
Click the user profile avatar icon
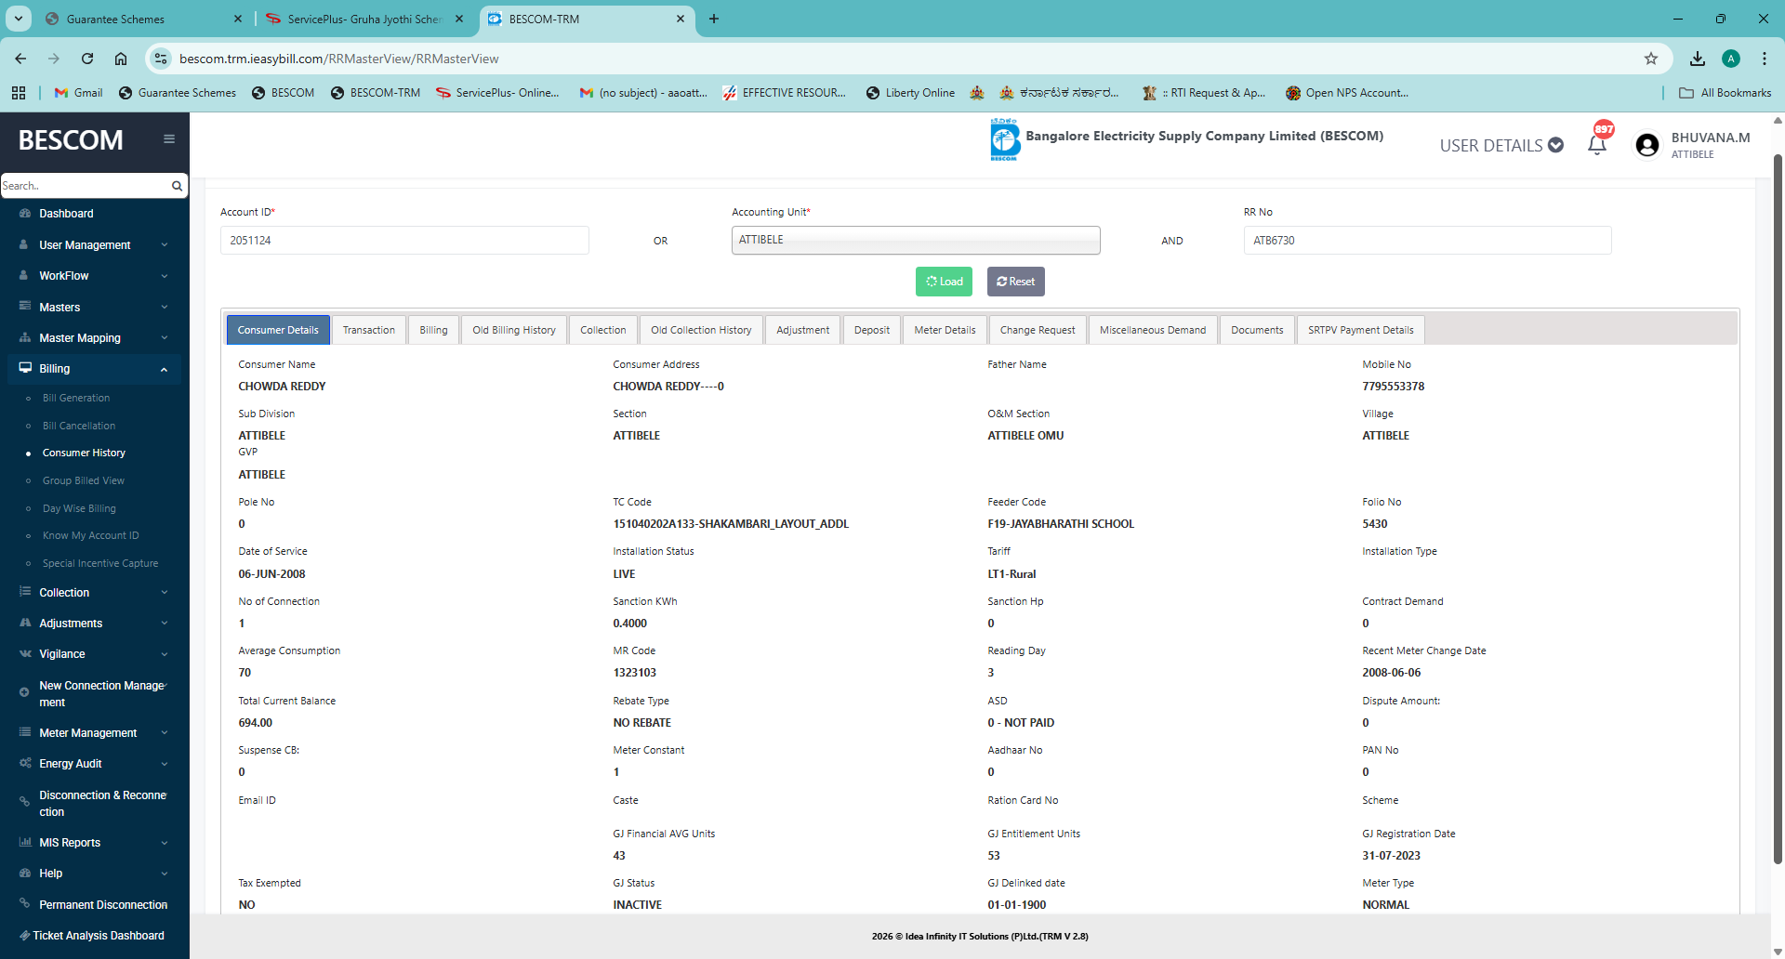coord(1647,145)
